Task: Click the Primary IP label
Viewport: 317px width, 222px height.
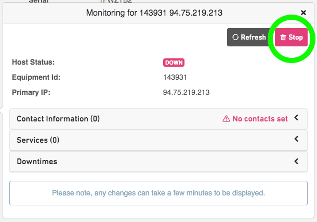Action: coord(31,92)
